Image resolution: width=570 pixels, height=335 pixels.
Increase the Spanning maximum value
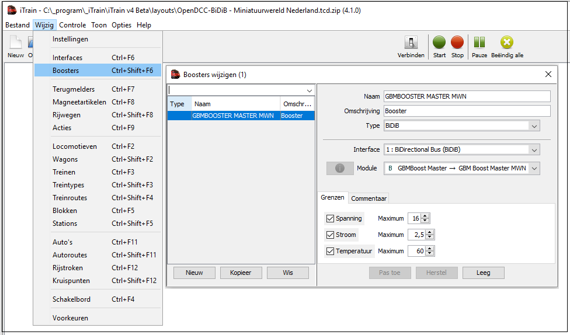425,216
